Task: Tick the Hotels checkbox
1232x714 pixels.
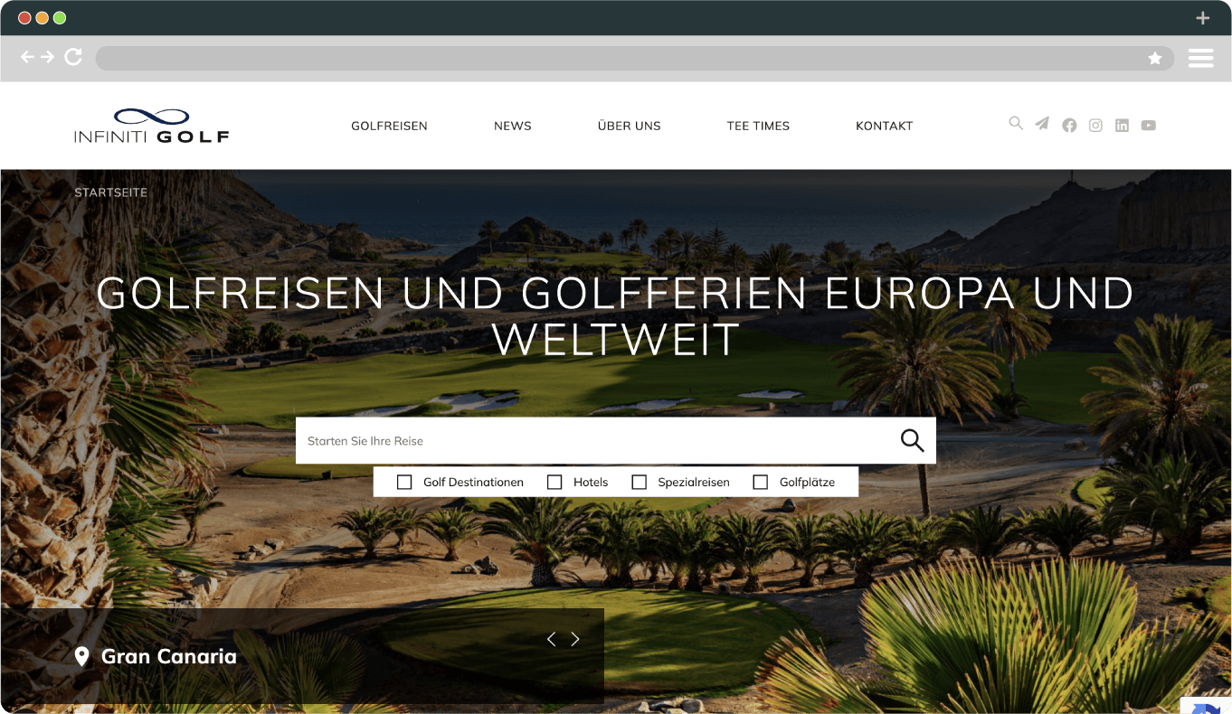Action: (x=554, y=483)
